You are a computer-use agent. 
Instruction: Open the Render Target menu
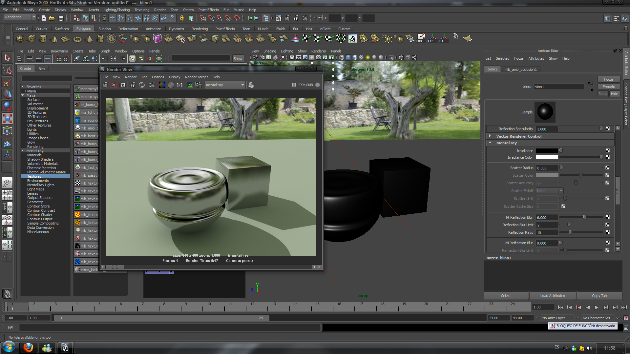[x=196, y=77]
